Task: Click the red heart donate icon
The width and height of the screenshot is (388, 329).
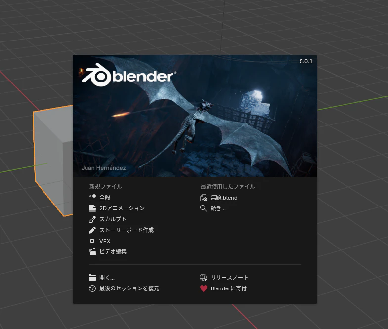Action: pos(204,288)
